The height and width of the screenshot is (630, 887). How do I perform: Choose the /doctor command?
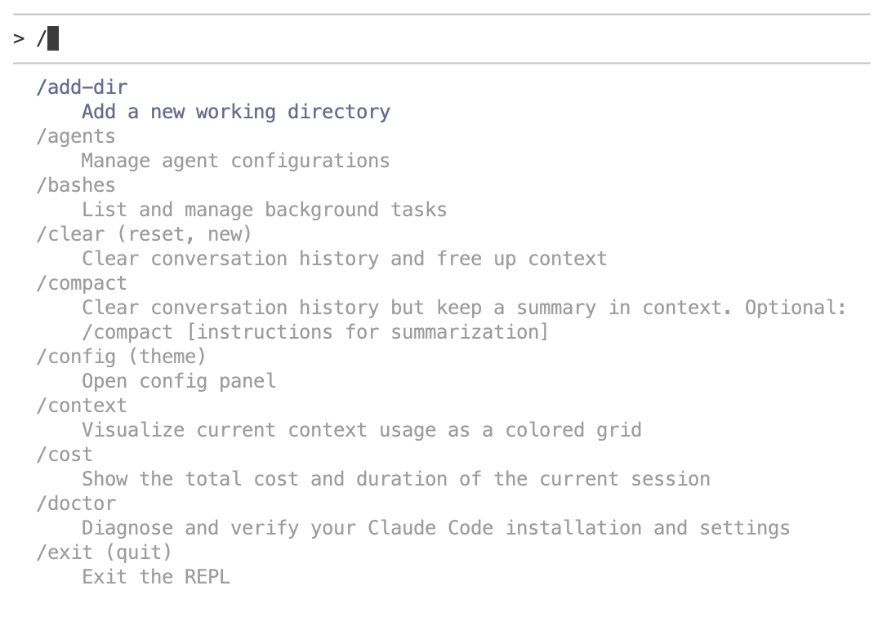click(x=76, y=504)
